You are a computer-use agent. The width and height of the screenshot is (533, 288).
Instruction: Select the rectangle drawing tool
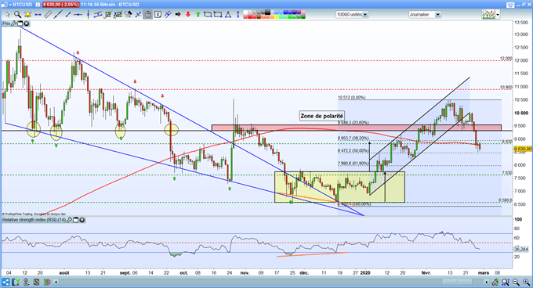(218, 15)
